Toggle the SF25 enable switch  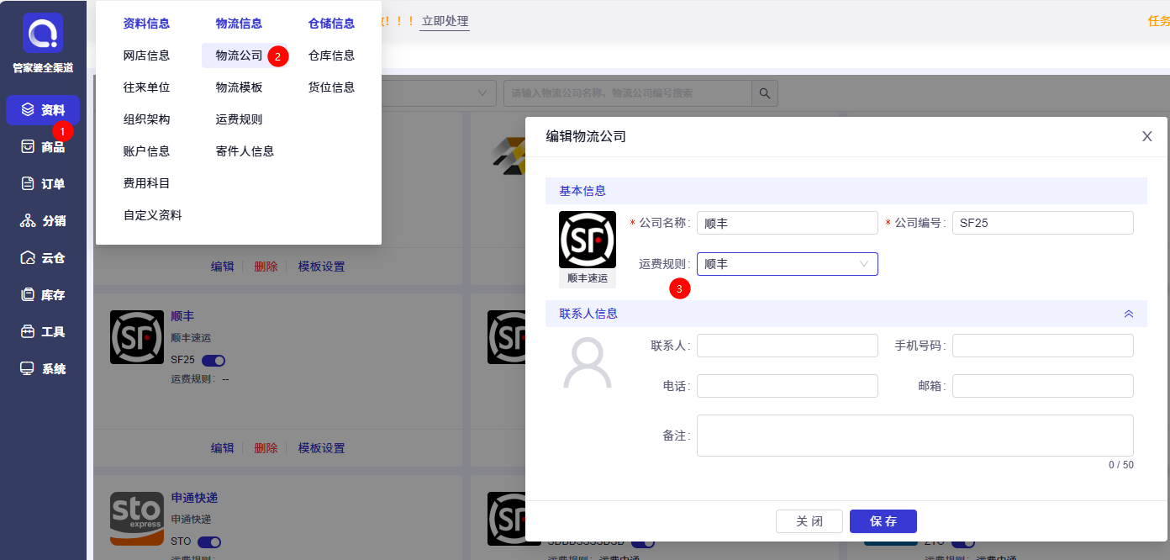coord(213,361)
